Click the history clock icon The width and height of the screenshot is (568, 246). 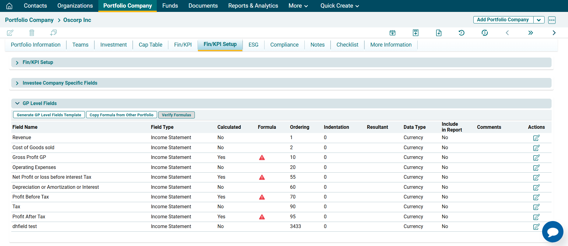tap(461, 33)
